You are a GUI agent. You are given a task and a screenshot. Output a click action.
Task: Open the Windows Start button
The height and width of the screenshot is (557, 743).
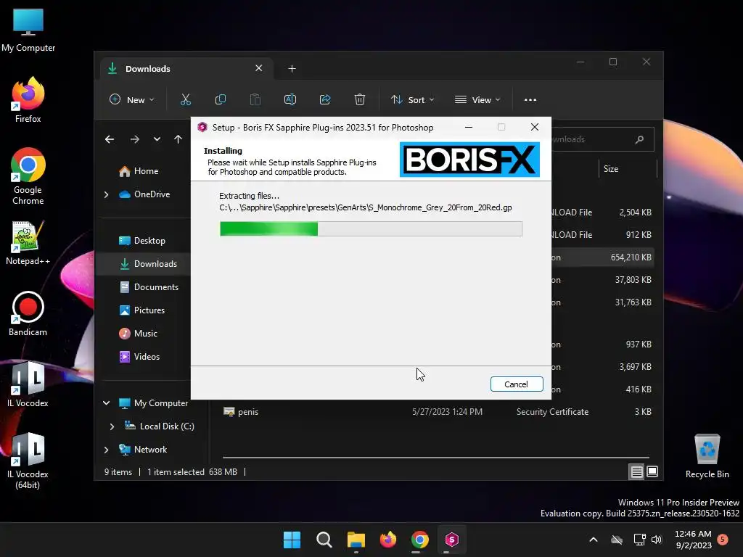pos(292,540)
